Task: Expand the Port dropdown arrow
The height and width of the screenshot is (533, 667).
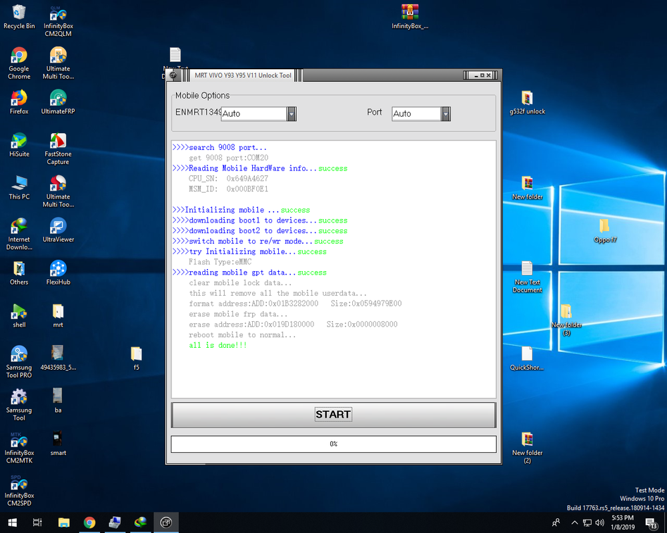Action: (446, 114)
